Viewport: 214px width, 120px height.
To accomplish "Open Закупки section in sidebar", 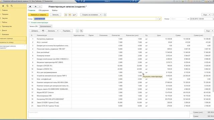I will coord(5,18).
